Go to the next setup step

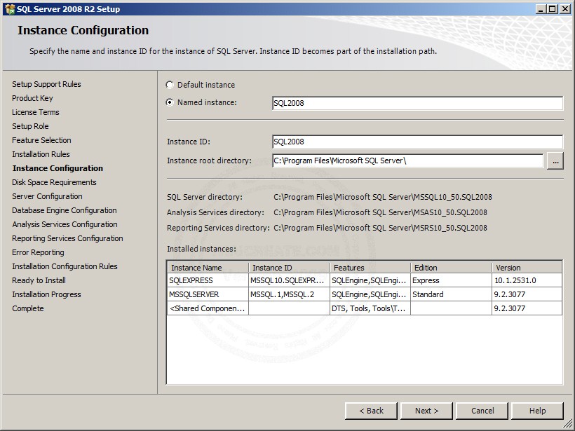[426, 411]
